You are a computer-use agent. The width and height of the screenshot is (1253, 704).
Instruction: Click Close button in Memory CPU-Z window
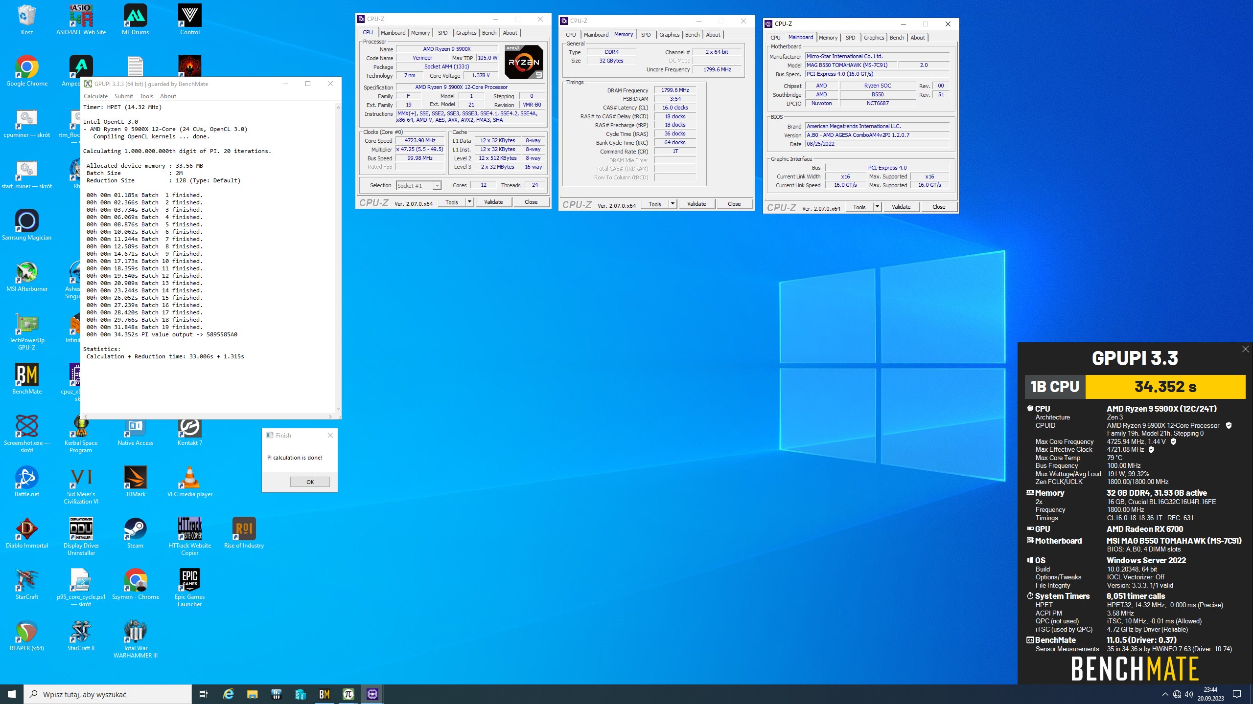[734, 204]
